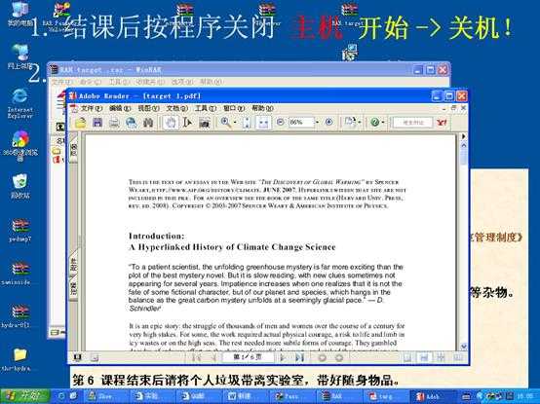Click the Windows 开始 start button

[x=24, y=396]
